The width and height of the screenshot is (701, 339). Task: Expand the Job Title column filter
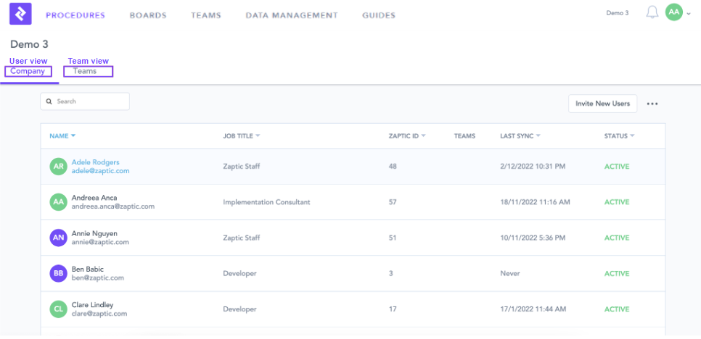pyautogui.click(x=258, y=136)
